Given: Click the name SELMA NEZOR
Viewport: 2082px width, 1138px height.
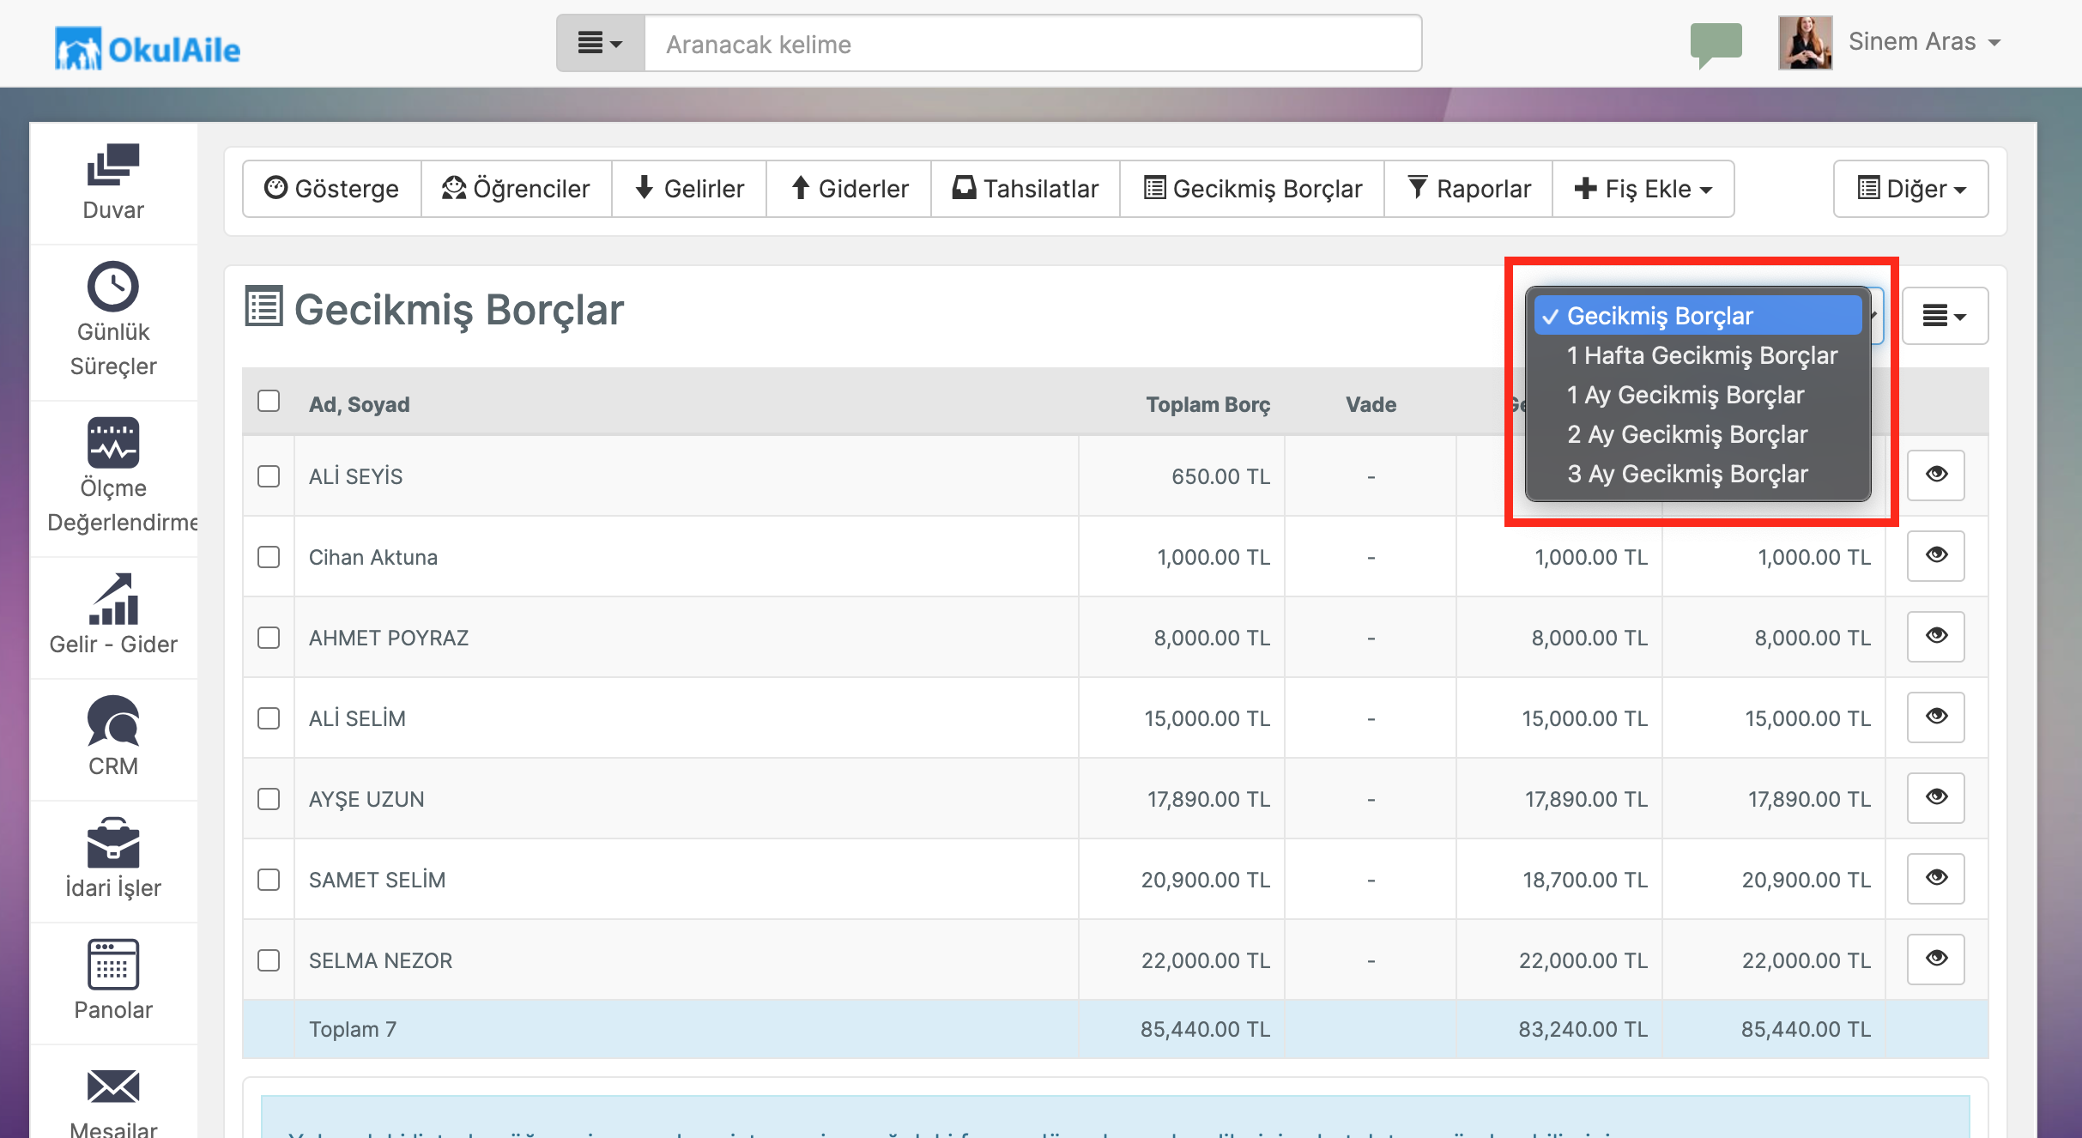Looking at the screenshot, I should tap(380, 960).
